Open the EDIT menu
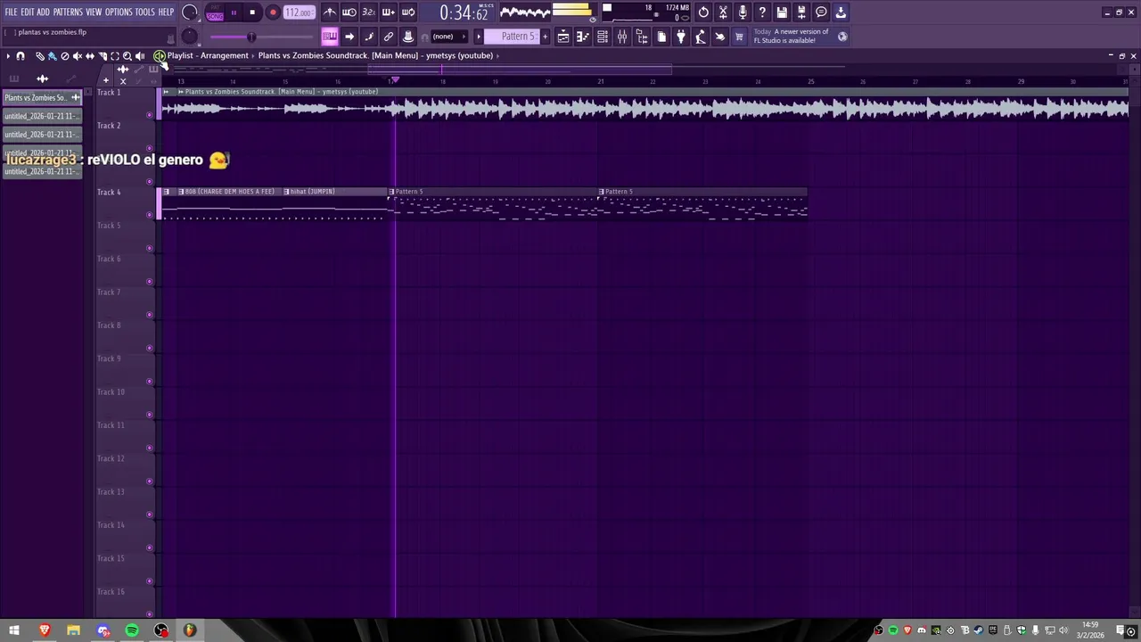 point(28,12)
